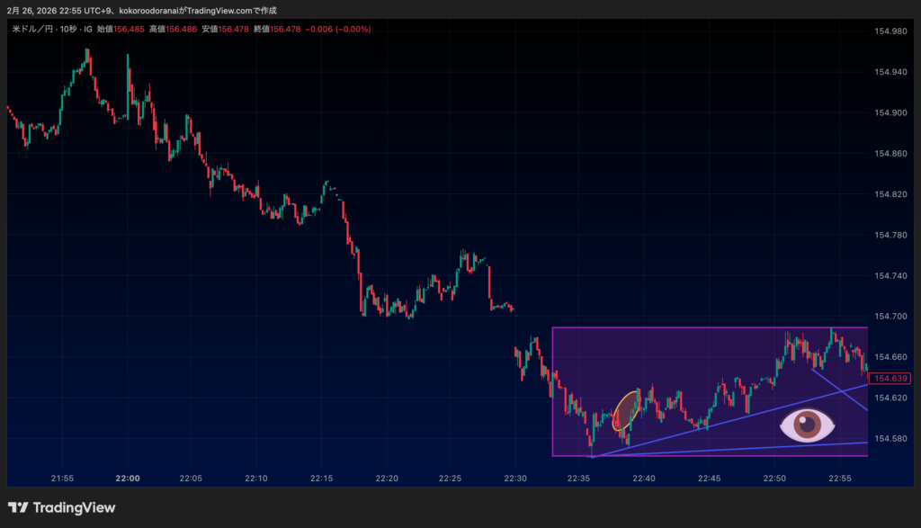The image size is (921, 528).
Task: Click the IG broker label in legend
Action: pyautogui.click(x=87, y=29)
